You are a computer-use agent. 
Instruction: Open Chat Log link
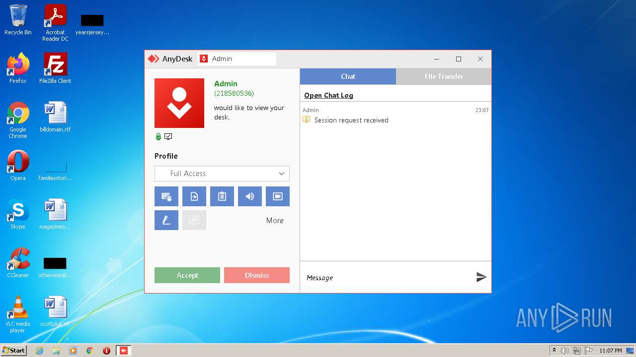(x=328, y=95)
